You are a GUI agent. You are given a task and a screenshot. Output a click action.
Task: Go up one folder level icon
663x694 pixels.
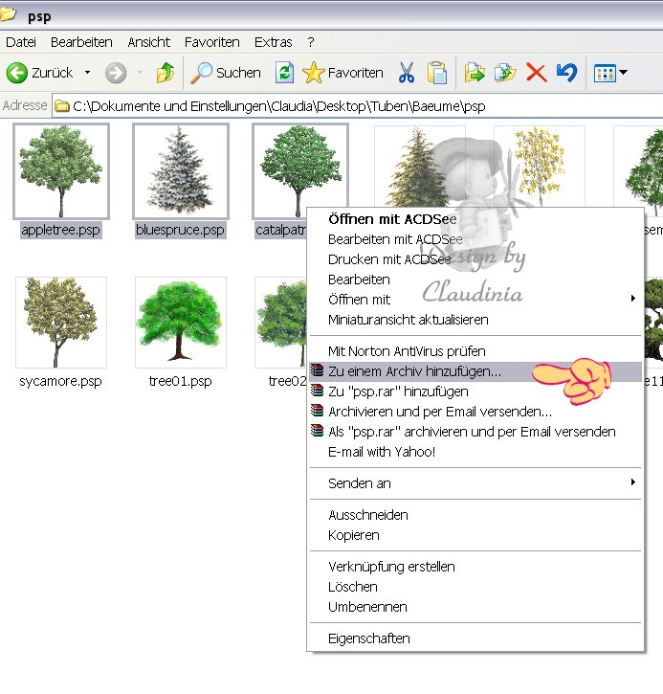pos(165,73)
